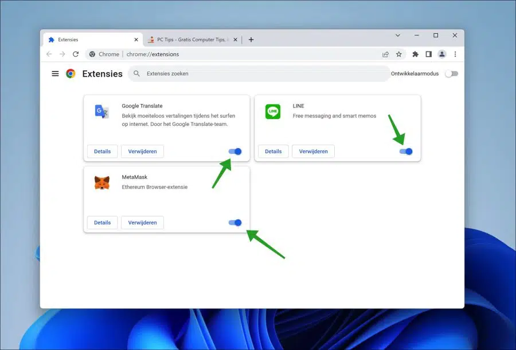
Task: Close the Extensies tab
Action: (x=136, y=39)
